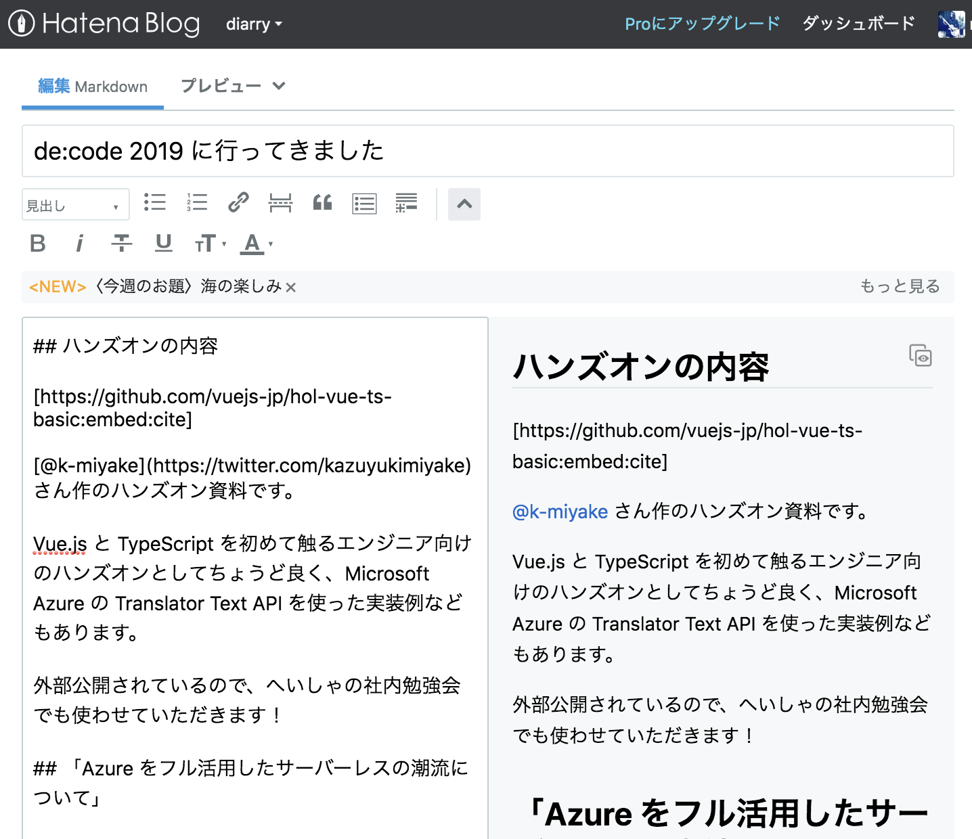The width and height of the screenshot is (972, 839).
Task: Open the text color dropdown
Action: coord(257,244)
